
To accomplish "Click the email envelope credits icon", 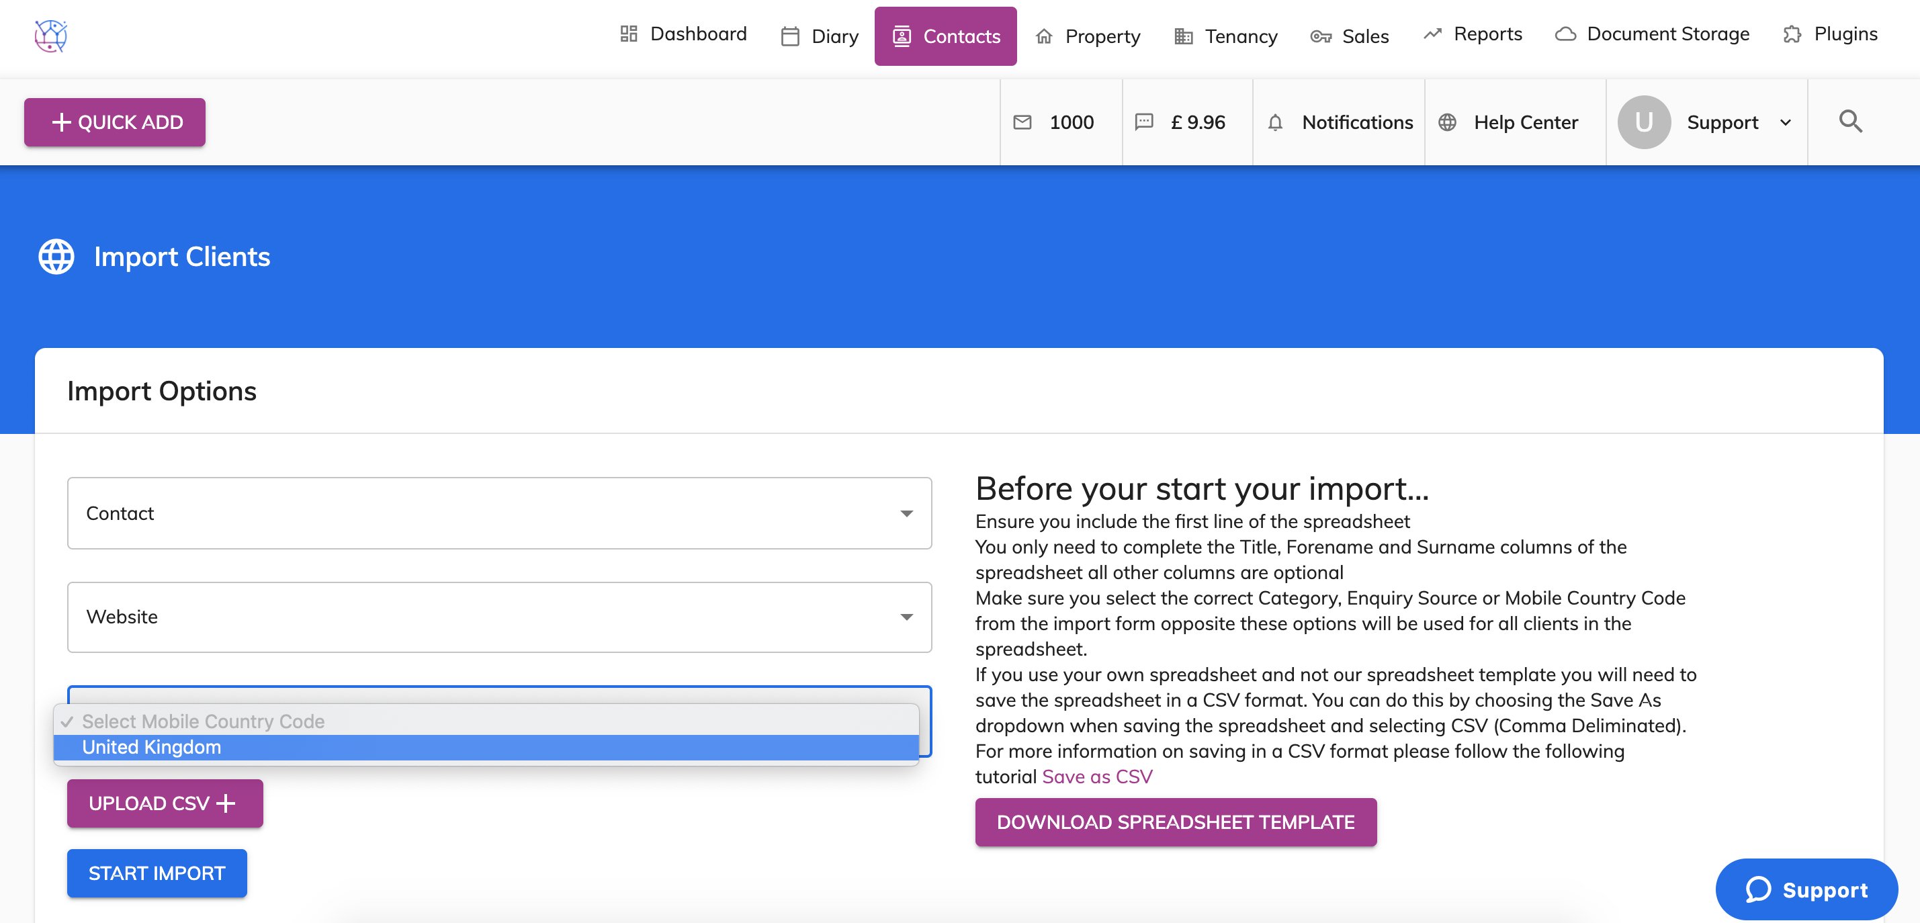I will click(x=1022, y=122).
